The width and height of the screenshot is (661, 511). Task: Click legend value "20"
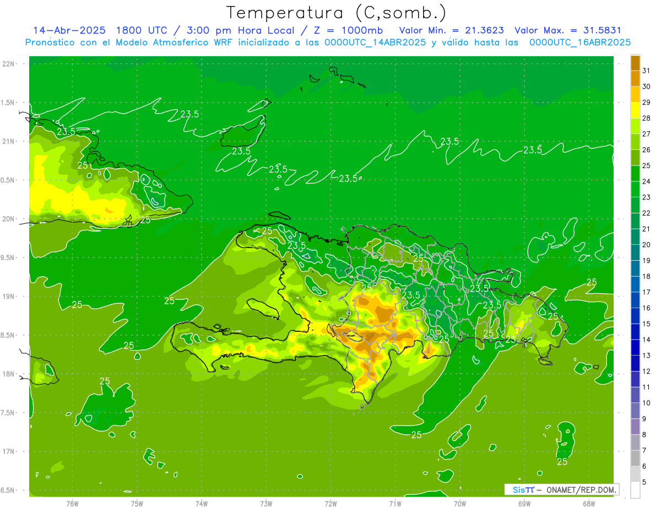click(x=646, y=245)
